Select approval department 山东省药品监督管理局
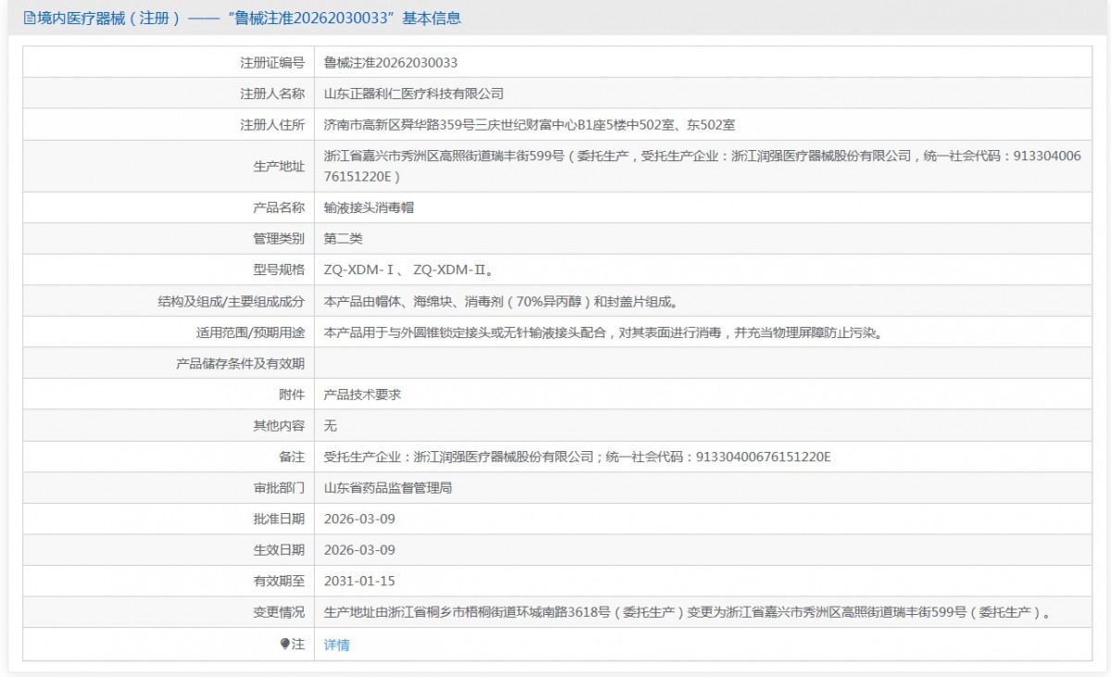Screen dimensions: 1111x677 pos(388,488)
